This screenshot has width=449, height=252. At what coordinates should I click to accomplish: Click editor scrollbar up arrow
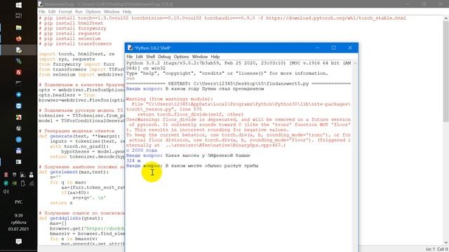click(446, 18)
